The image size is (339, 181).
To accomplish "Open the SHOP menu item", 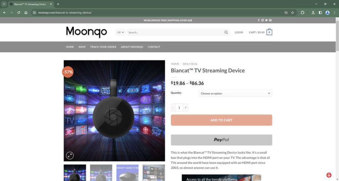I will pos(82,47).
